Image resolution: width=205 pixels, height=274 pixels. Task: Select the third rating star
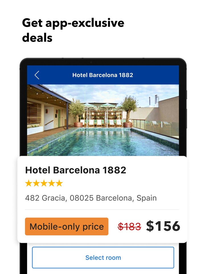click(x=44, y=183)
